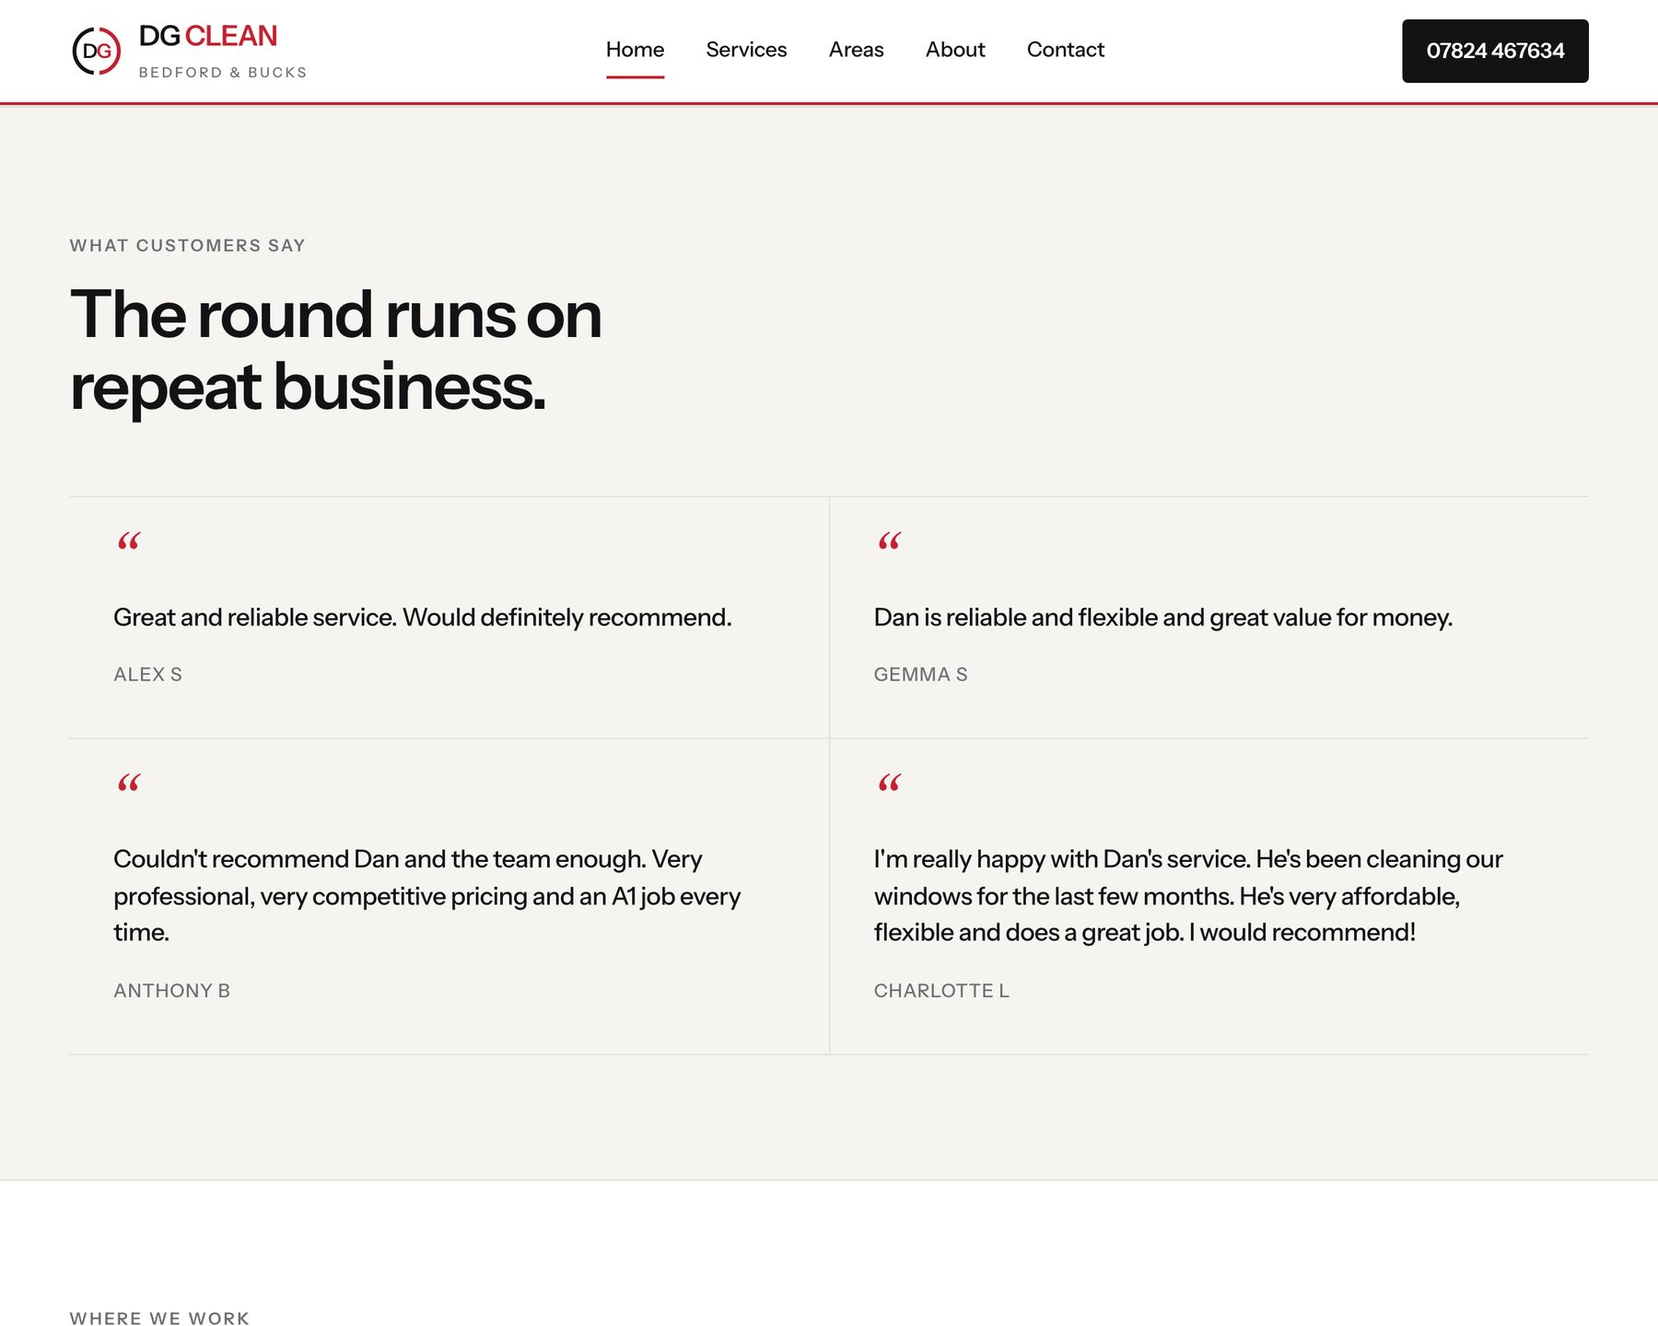Open the Contact nav item
Image resolution: width=1658 pixels, height=1326 pixels.
[x=1065, y=50]
